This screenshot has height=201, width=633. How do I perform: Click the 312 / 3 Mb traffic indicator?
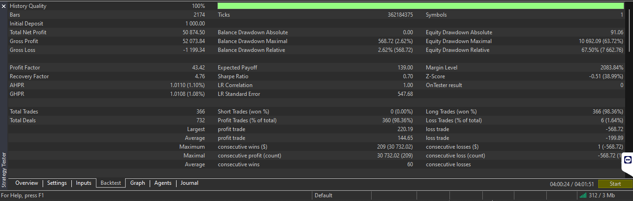[601, 195]
